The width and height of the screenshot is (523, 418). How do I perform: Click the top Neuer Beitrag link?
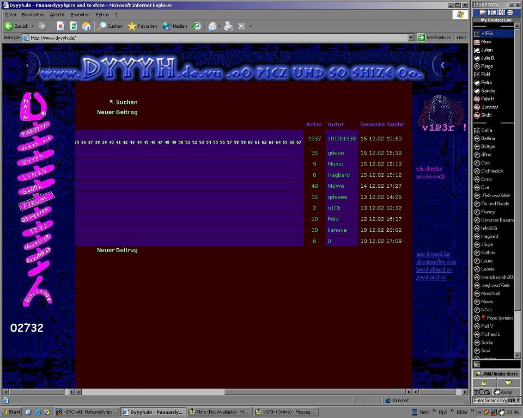[117, 112]
